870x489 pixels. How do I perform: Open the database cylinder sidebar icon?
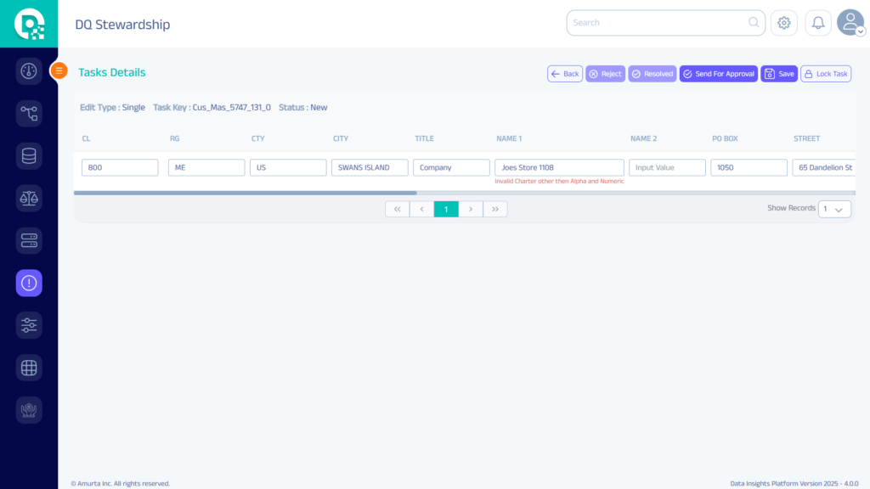coord(29,155)
